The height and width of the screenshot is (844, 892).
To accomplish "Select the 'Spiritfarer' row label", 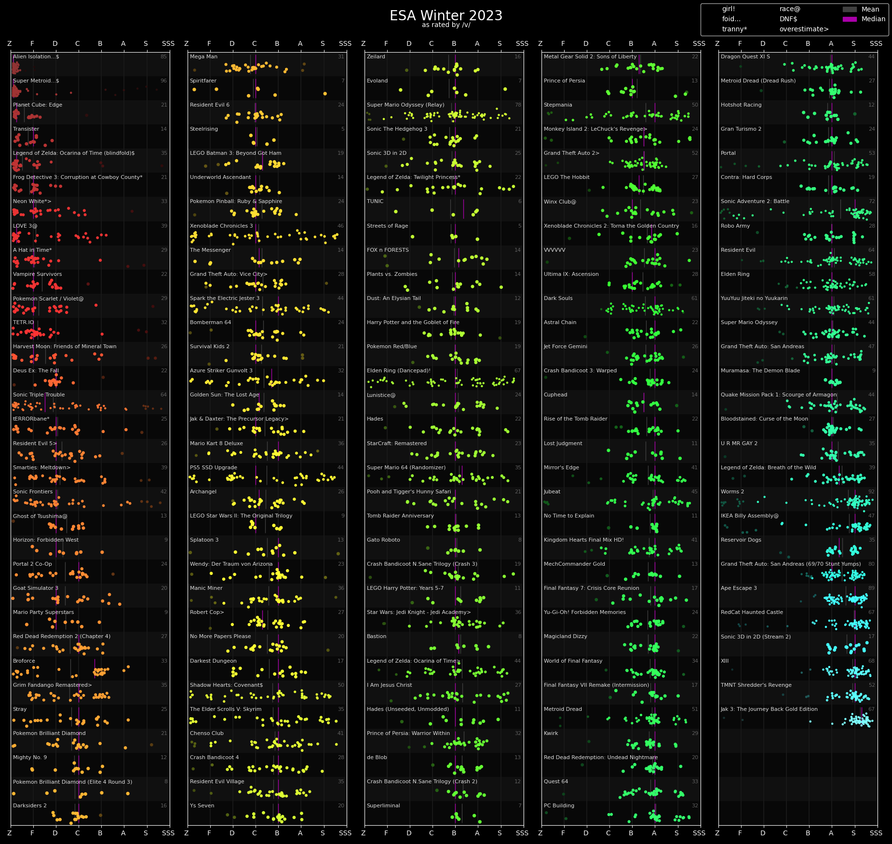I will 203,81.
